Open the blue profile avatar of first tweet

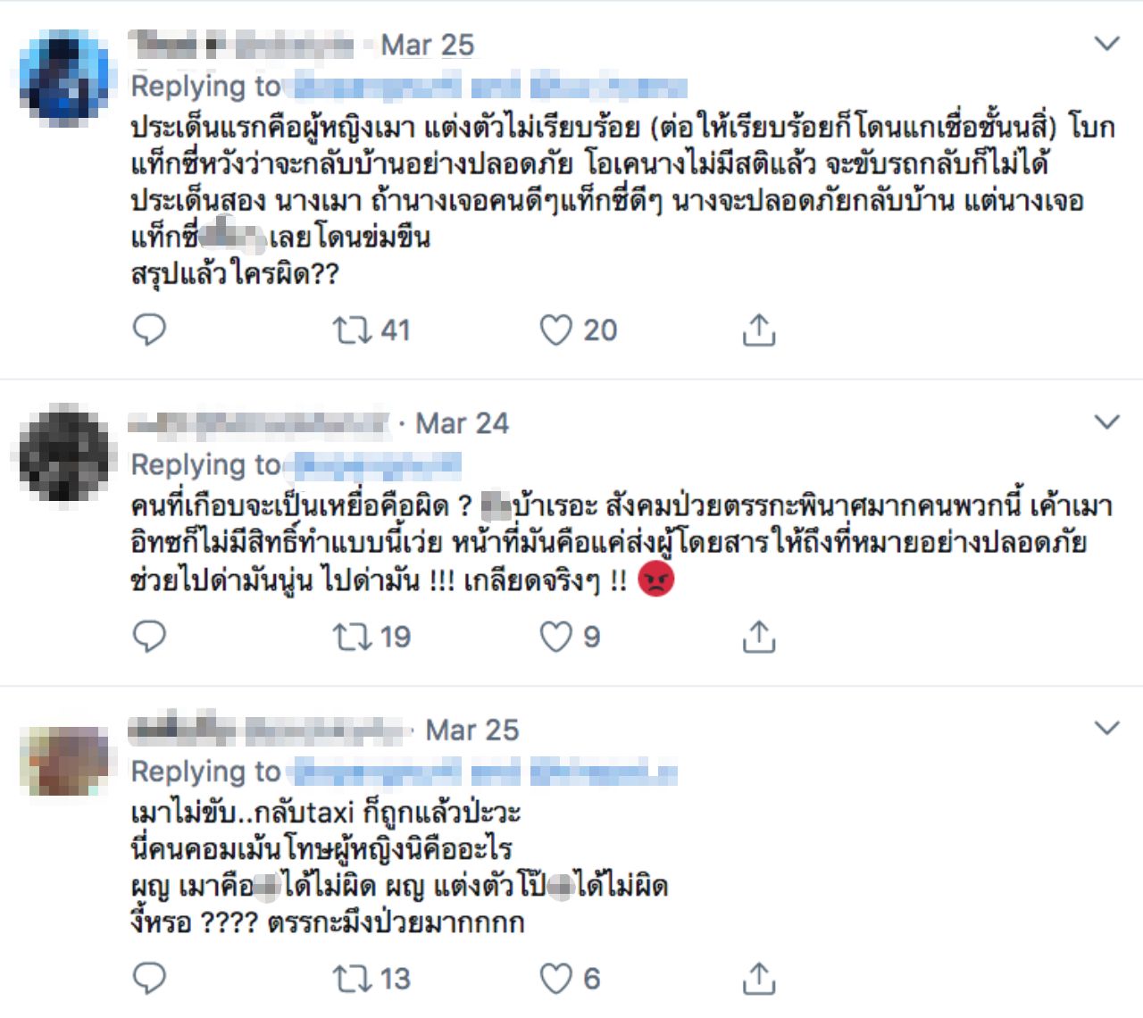[63, 78]
